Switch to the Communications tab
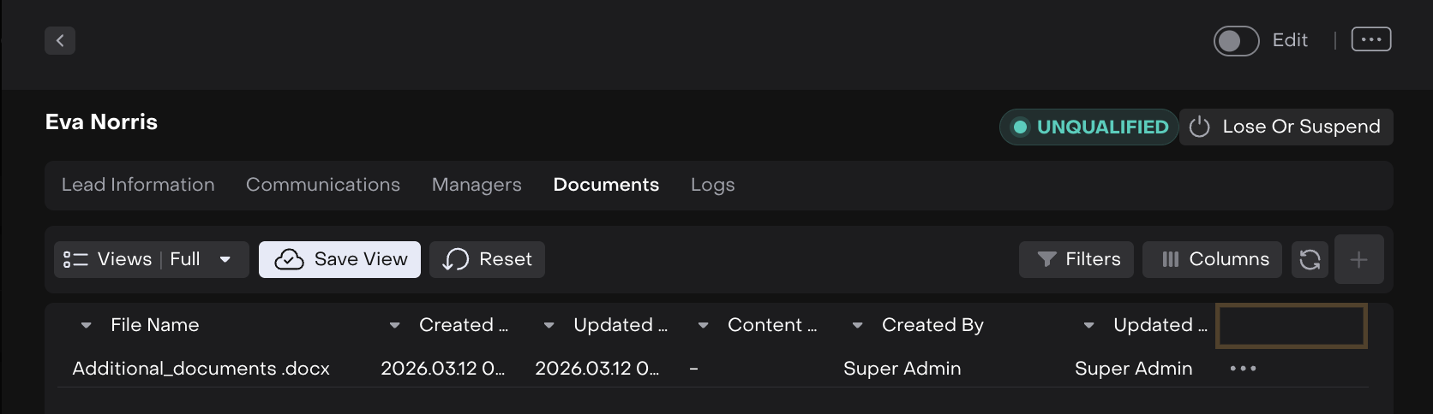Screen dimensions: 1433x414 [322, 185]
